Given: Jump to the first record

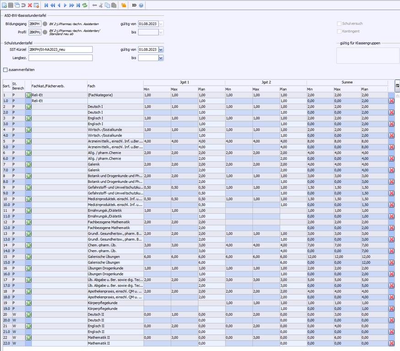Looking at the screenshot, I should coord(46,5).
